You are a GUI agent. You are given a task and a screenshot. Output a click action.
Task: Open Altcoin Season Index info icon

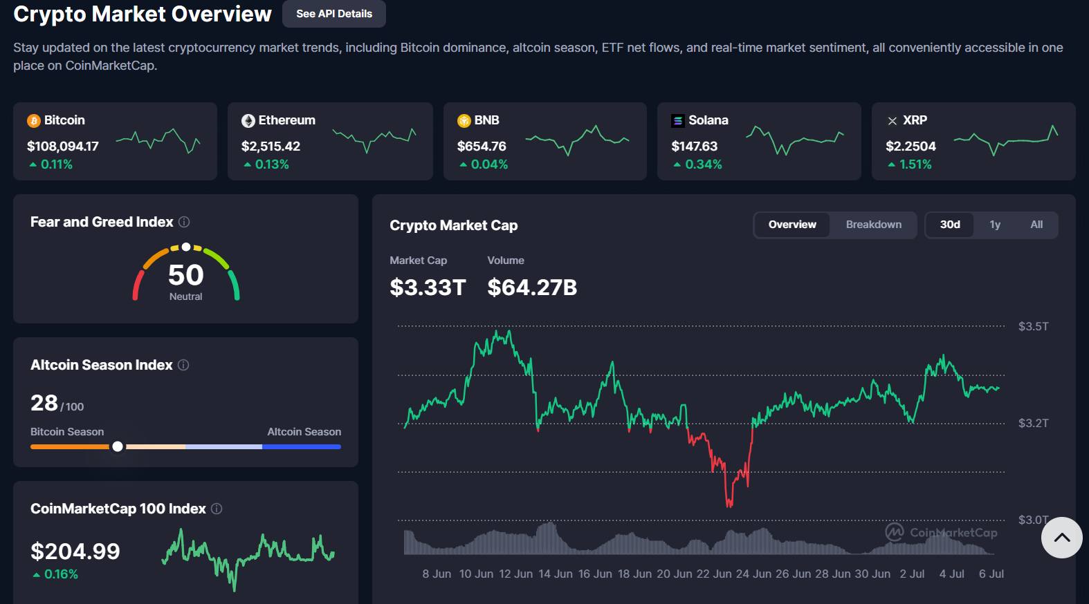(x=183, y=365)
